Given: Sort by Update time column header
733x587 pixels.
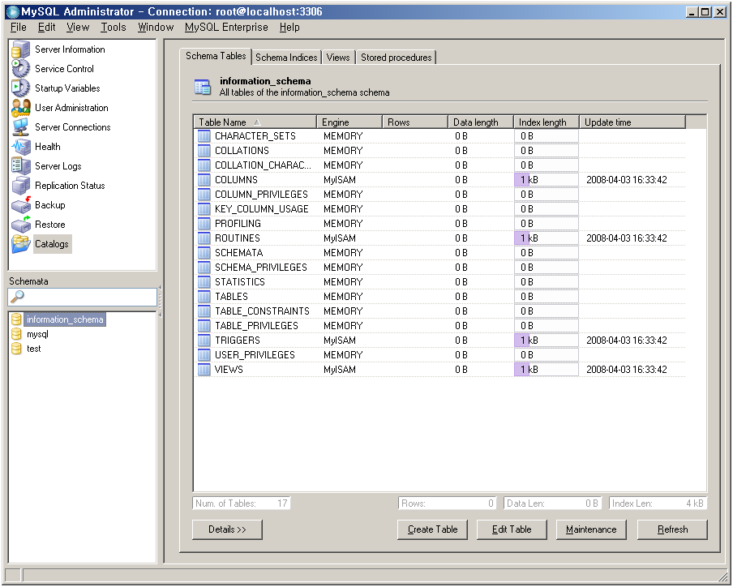Looking at the screenshot, I should [x=632, y=122].
